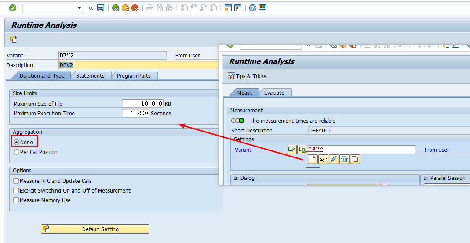Click 'The measurement times are reliable' text
Screen dimensions: 470x243
[x=292, y=121]
